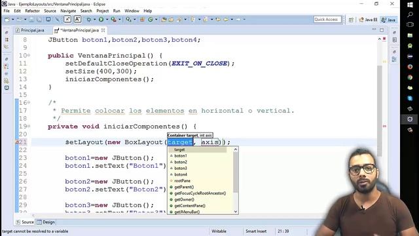Click the error marker on line 21
This screenshot has width=419, height=236.
pos(17,142)
